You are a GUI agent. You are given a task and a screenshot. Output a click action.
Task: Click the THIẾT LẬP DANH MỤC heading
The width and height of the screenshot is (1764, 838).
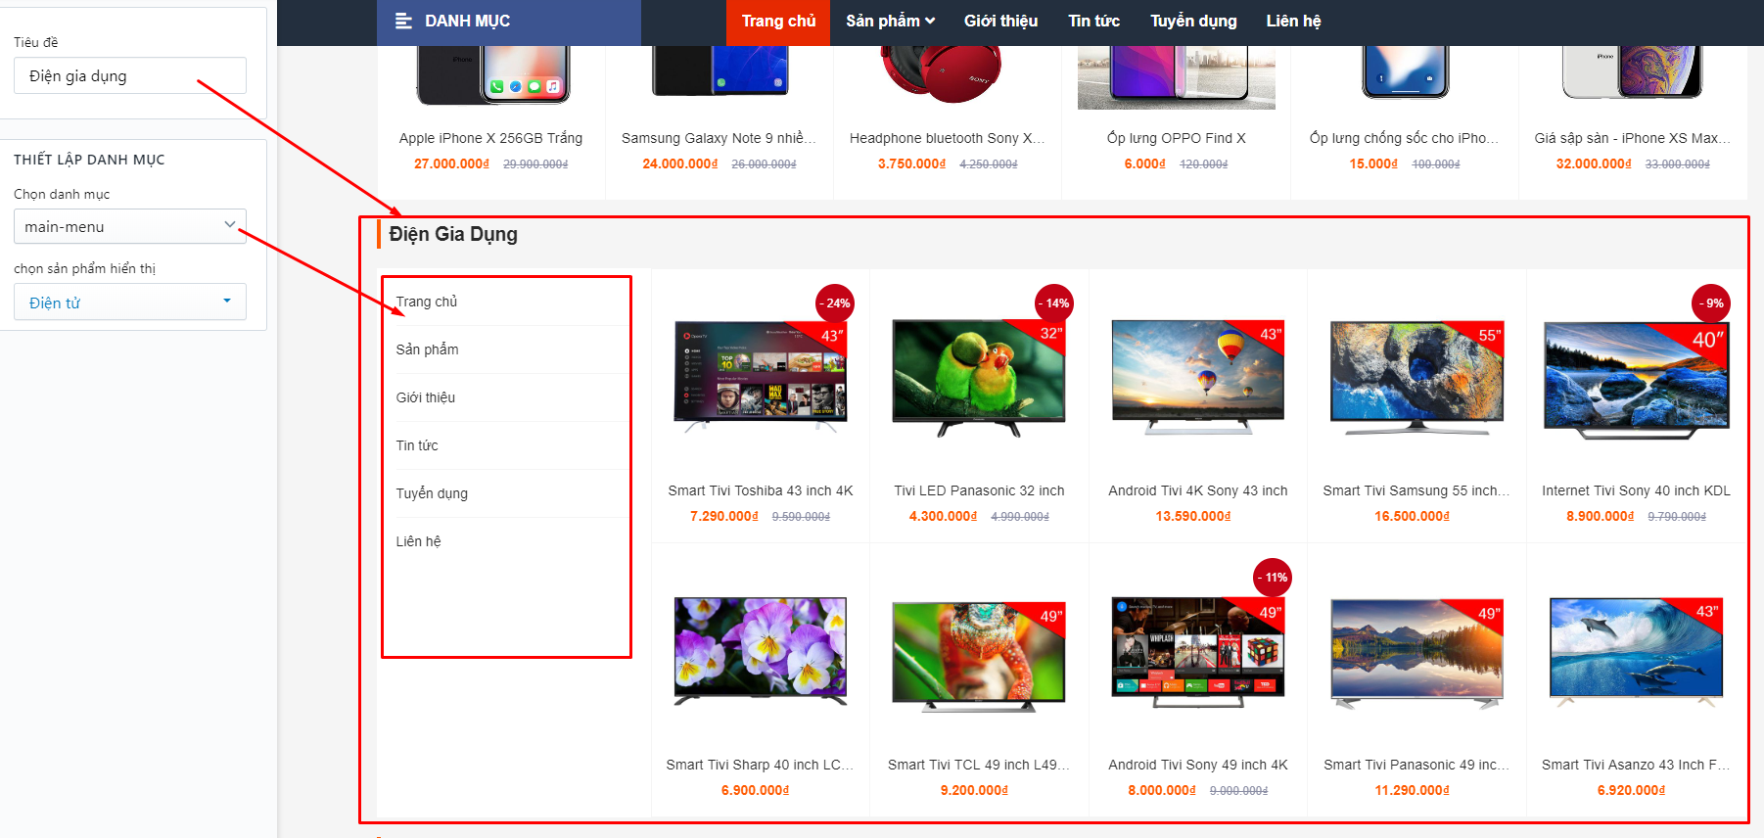coord(89,160)
